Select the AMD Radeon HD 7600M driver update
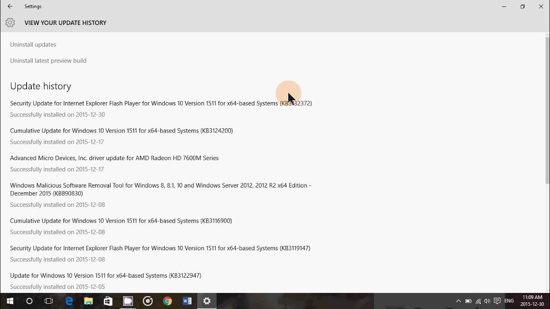Image resolution: width=550 pixels, height=309 pixels. 114,158
